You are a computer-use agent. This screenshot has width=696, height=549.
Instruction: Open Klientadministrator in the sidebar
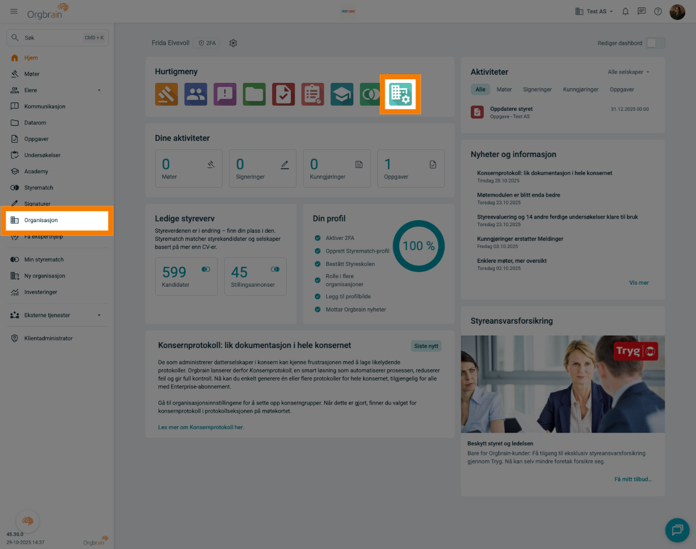pos(57,339)
